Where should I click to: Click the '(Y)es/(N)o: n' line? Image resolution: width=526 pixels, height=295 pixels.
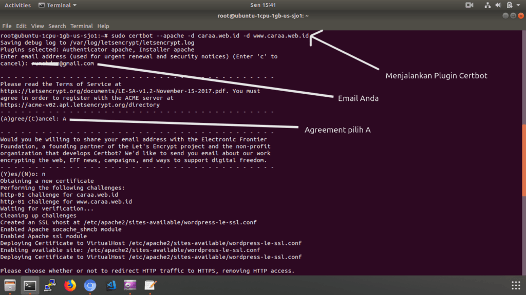tap(23, 174)
